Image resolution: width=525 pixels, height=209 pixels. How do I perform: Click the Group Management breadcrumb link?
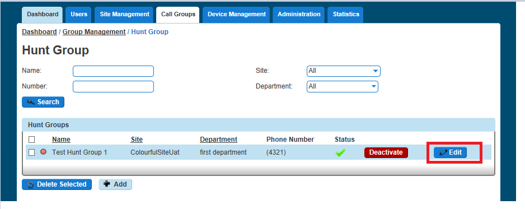[x=94, y=32]
